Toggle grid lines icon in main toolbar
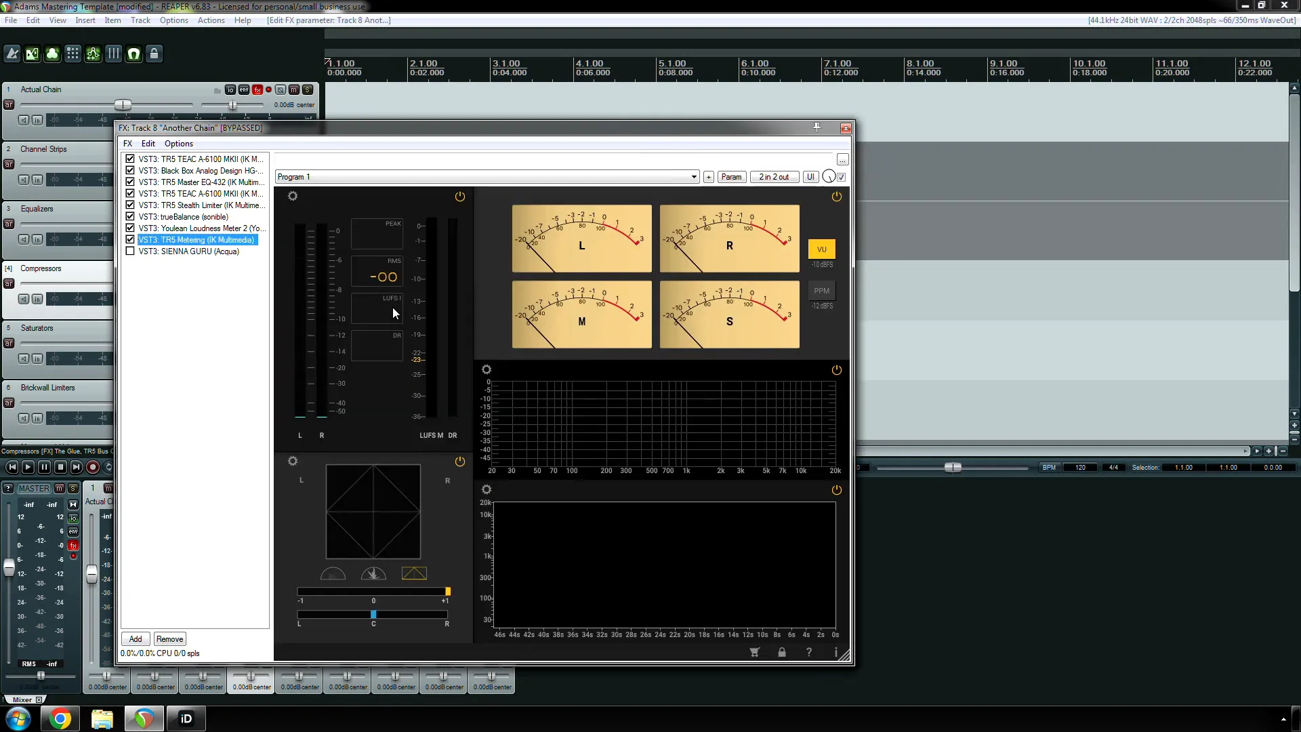 pos(114,54)
